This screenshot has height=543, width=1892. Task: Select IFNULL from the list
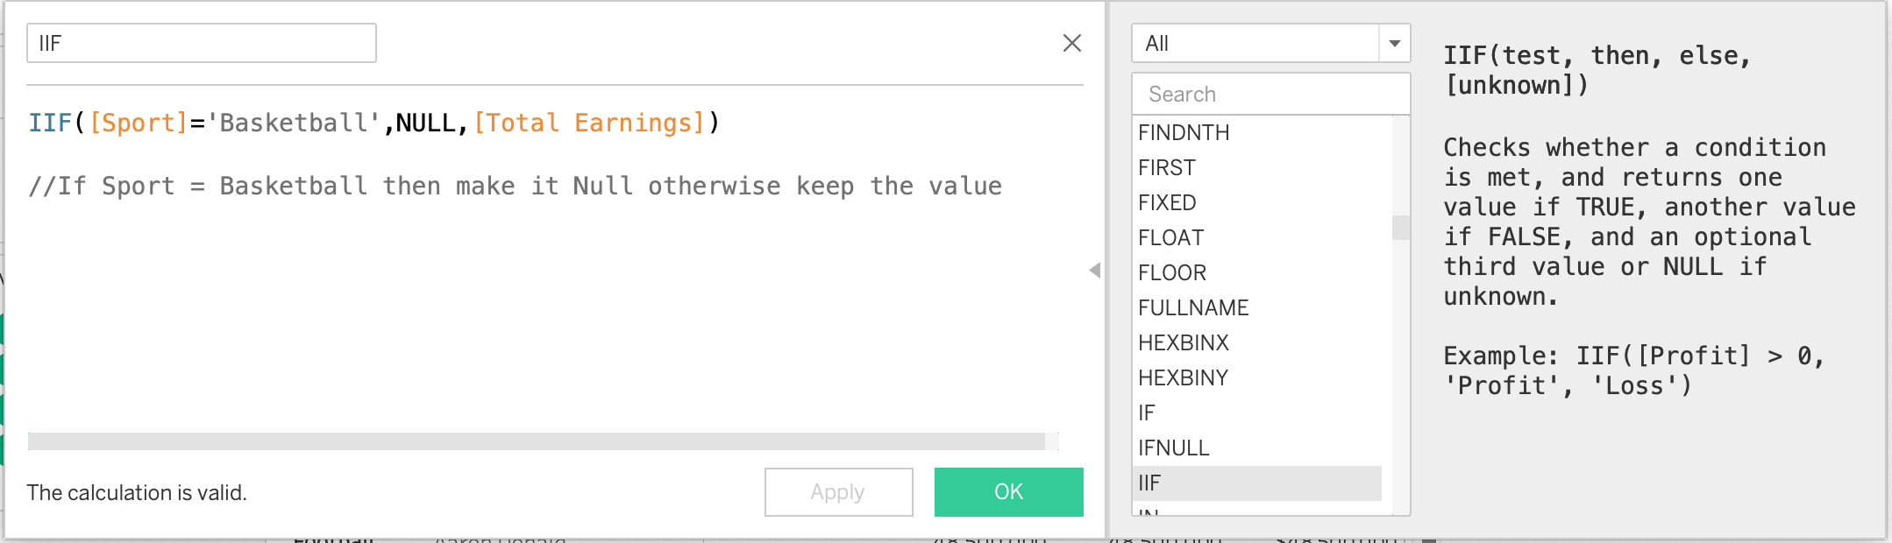(1173, 448)
